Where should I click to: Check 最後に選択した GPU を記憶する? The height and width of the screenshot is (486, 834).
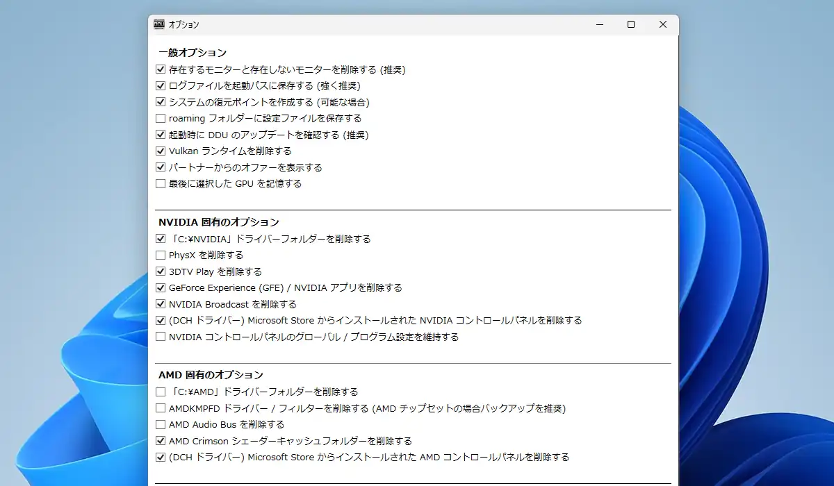[161, 184]
